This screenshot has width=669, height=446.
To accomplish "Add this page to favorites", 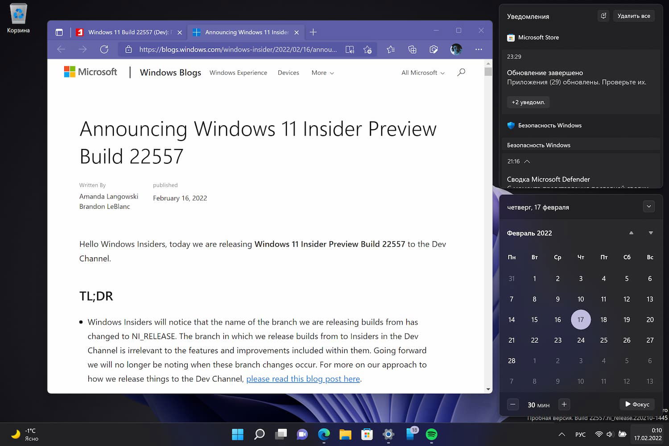I will (368, 50).
